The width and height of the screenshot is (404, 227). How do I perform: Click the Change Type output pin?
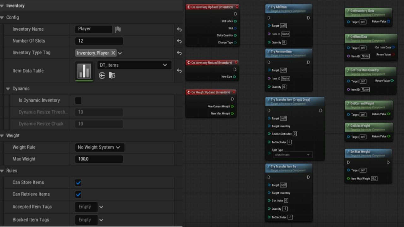235,42
